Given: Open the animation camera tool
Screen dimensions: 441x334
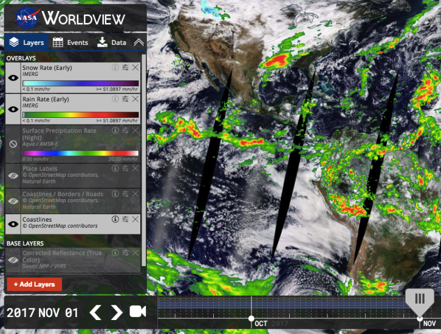Looking at the screenshot, I should click(x=138, y=312).
